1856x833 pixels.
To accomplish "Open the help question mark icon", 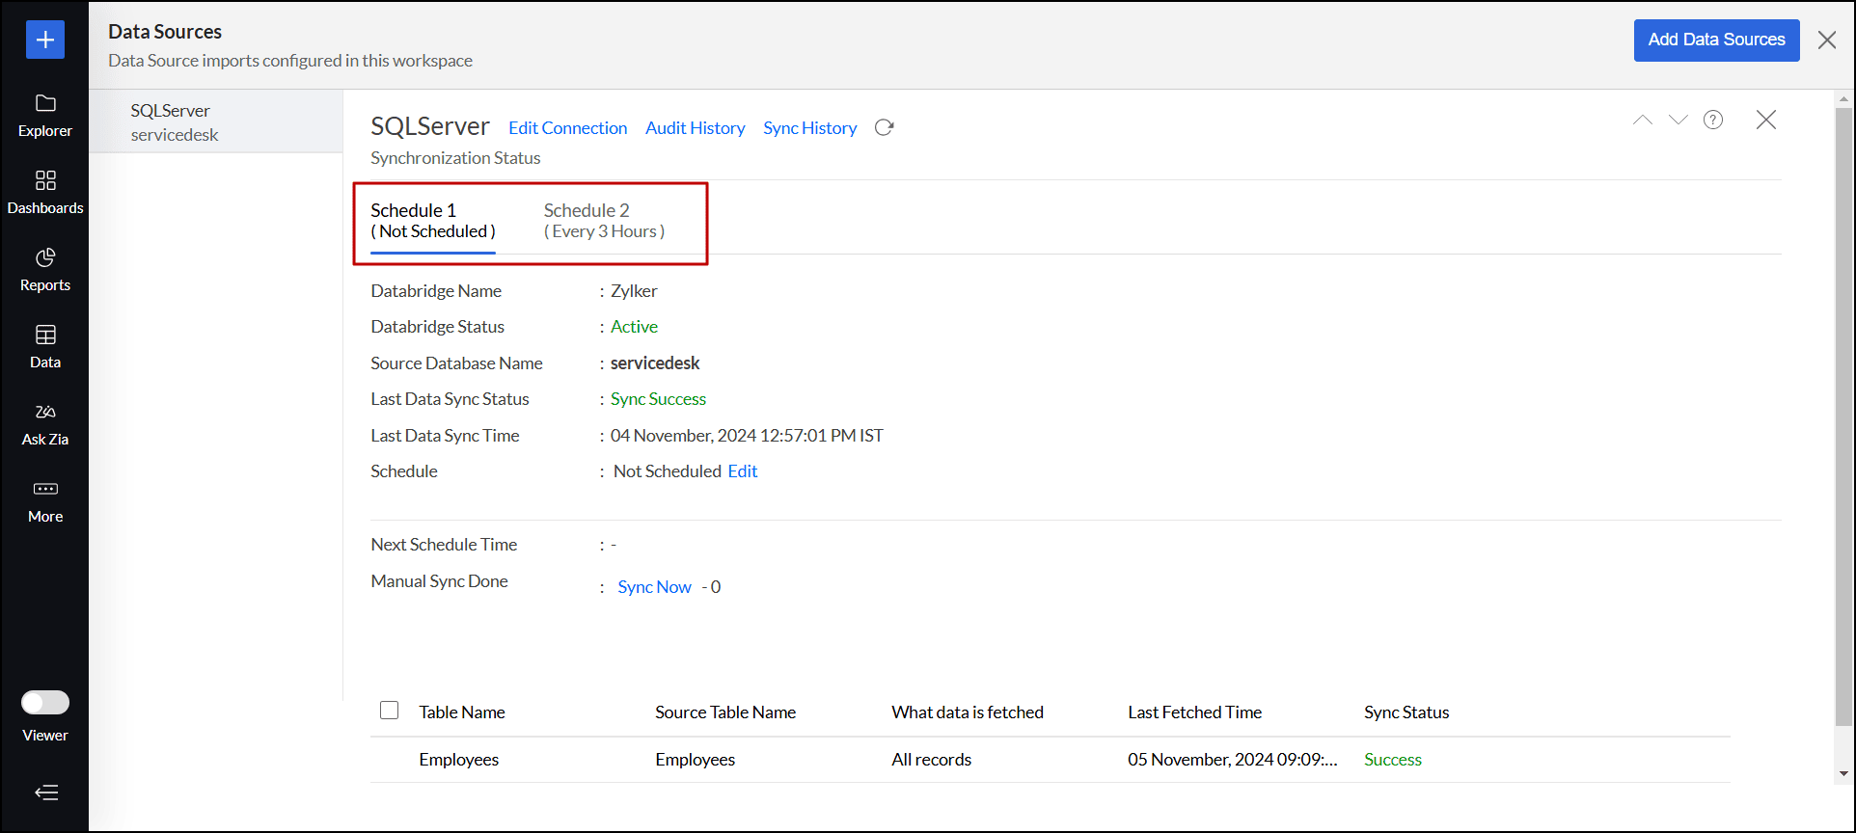I will click(x=1712, y=120).
